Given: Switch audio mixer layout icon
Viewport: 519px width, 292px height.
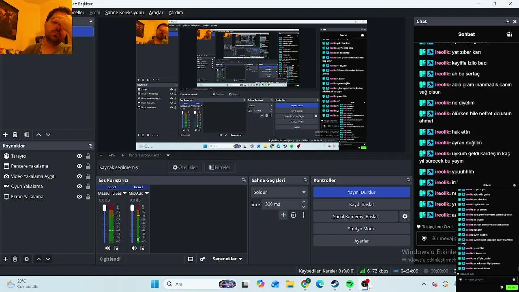Looking at the screenshot, I should pyautogui.click(x=191, y=259).
